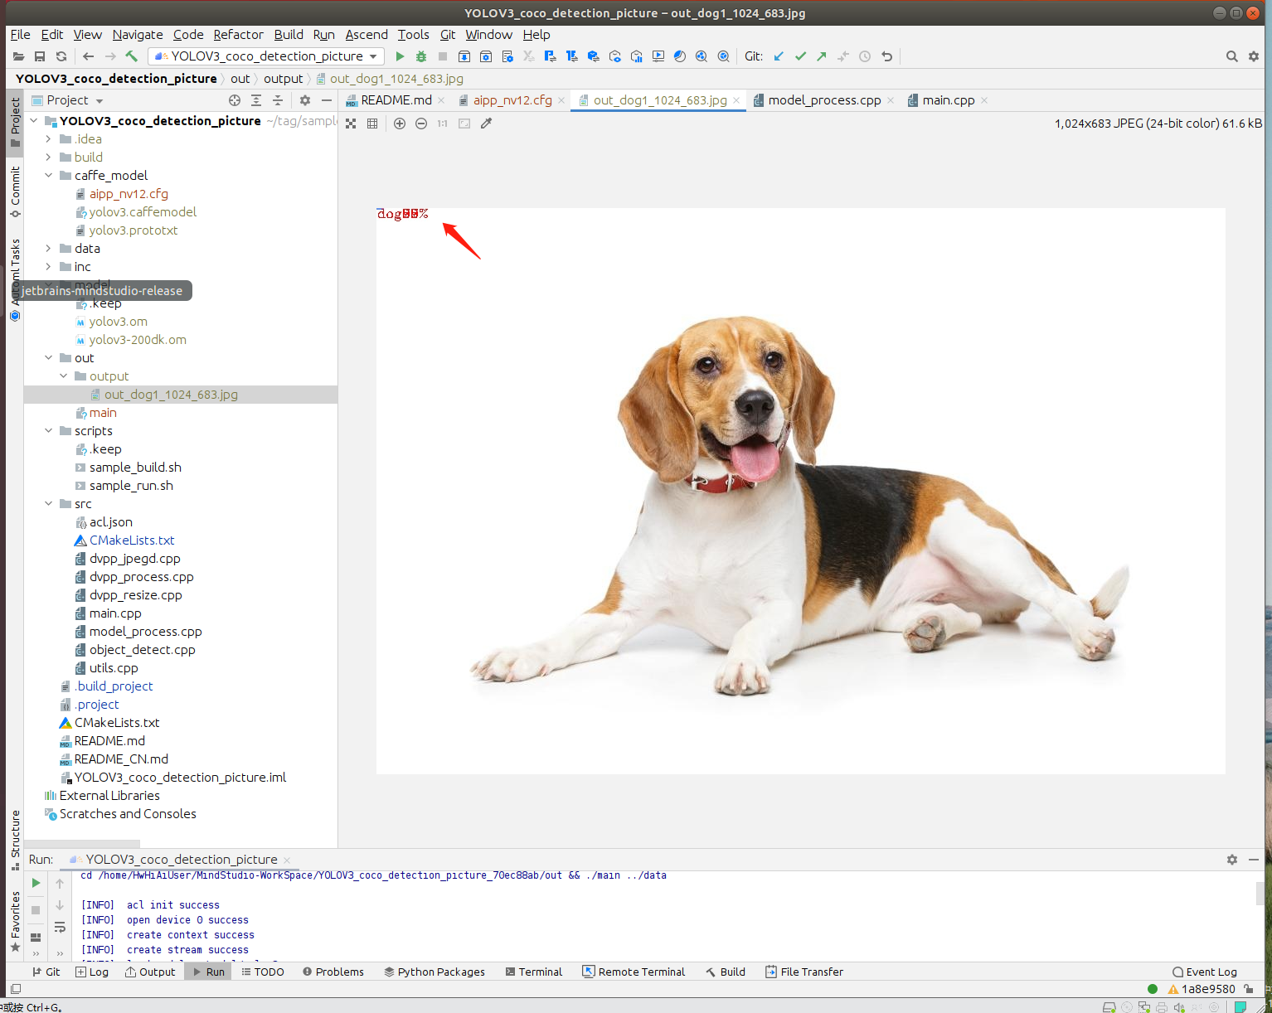Click the Build hammer icon
Screen dimensions: 1272x1013
pos(132,56)
